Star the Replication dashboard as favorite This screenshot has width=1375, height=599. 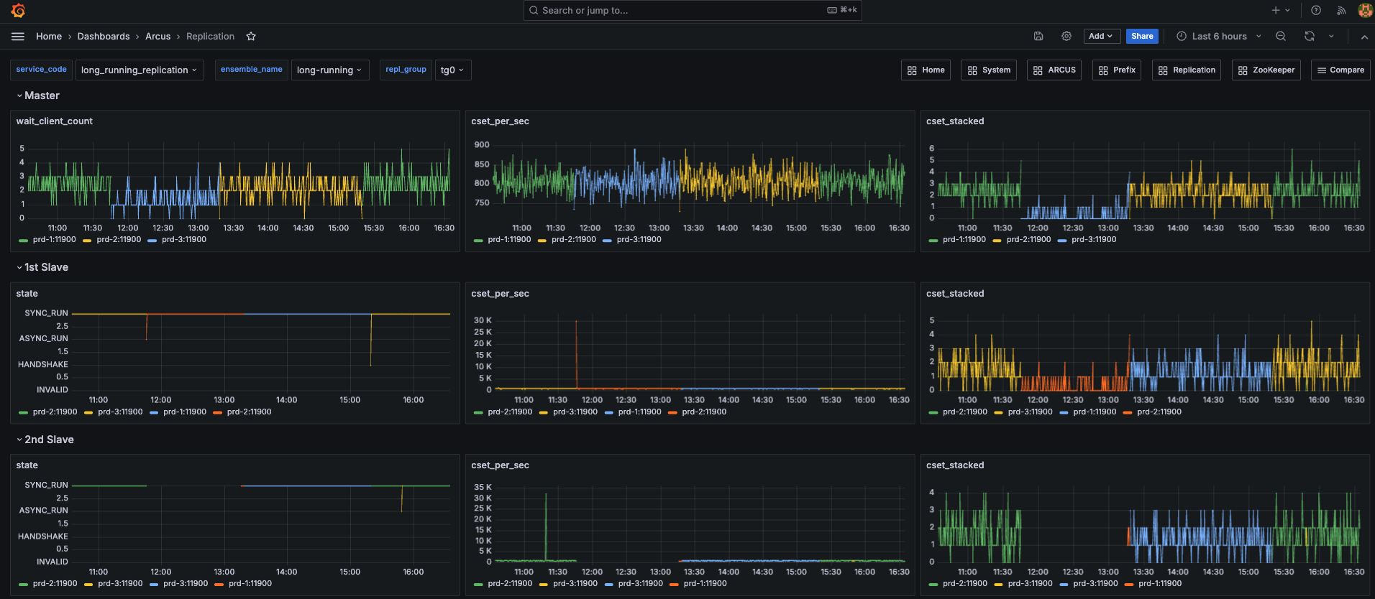[251, 37]
